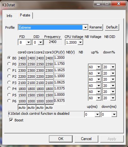Click the core1 P0 button showing 2350
The width and height of the screenshot is (128, 147).
[31, 64]
